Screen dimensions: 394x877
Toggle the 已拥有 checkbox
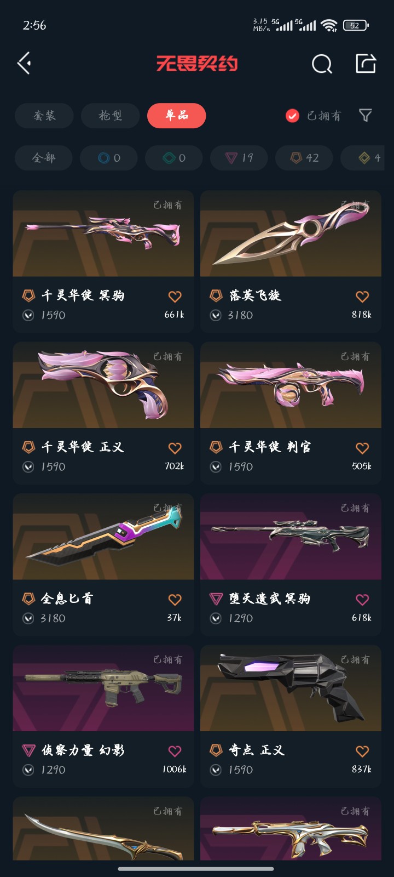click(292, 116)
